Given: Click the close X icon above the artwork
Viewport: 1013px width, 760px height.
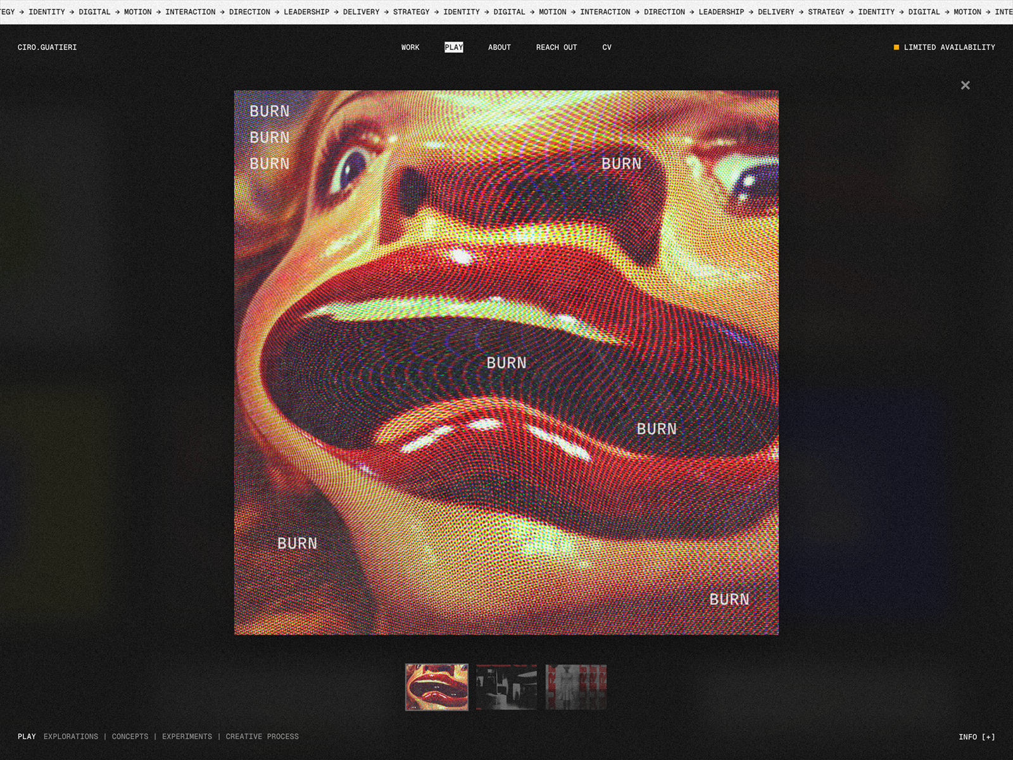Looking at the screenshot, I should pos(965,84).
